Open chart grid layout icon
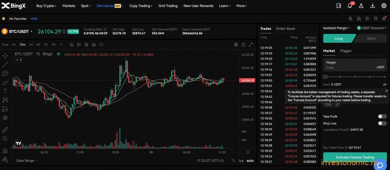 [236, 45]
